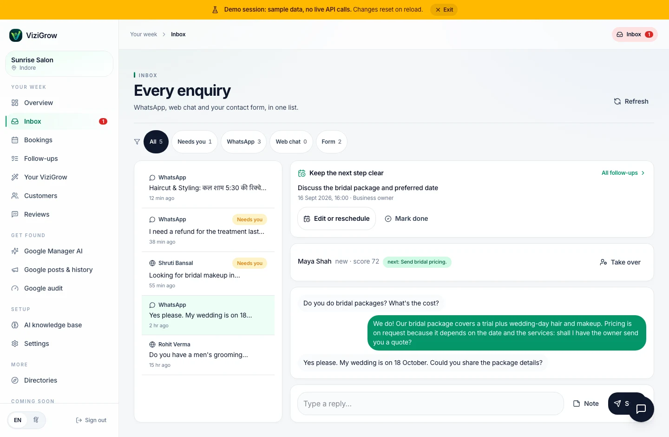Sign out of the account
This screenshot has width=669, height=437.
pos(91,420)
